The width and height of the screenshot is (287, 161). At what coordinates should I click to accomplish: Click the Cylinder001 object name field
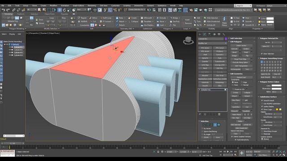(211, 39)
